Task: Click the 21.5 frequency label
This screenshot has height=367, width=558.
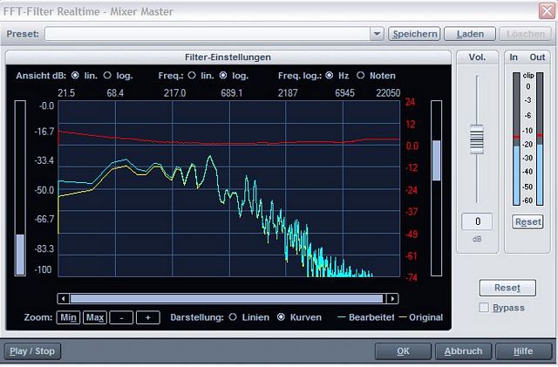Action: 66,93
